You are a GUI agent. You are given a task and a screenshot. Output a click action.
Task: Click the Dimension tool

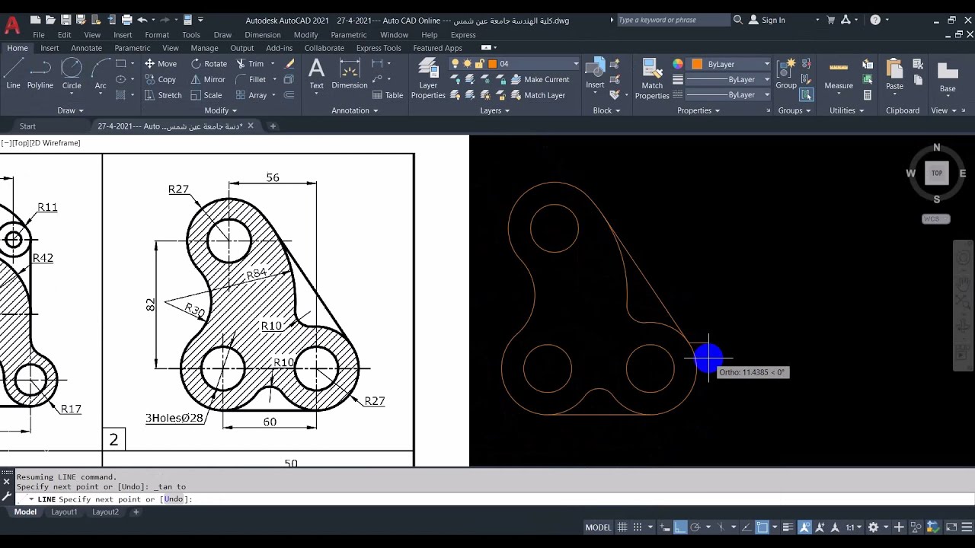pyautogui.click(x=350, y=75)
